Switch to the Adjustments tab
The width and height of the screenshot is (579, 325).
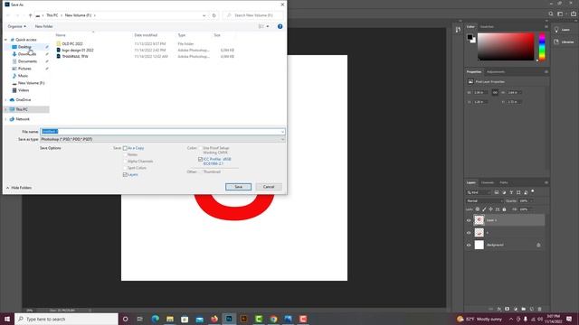coord(496,72)
